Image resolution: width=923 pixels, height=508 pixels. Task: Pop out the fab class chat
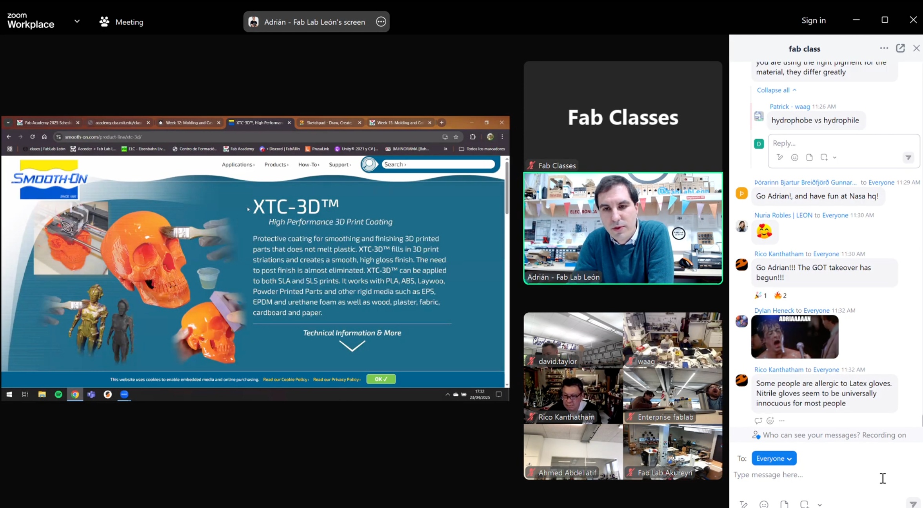900,48
